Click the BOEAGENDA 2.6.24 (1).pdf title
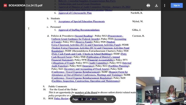 25,5
